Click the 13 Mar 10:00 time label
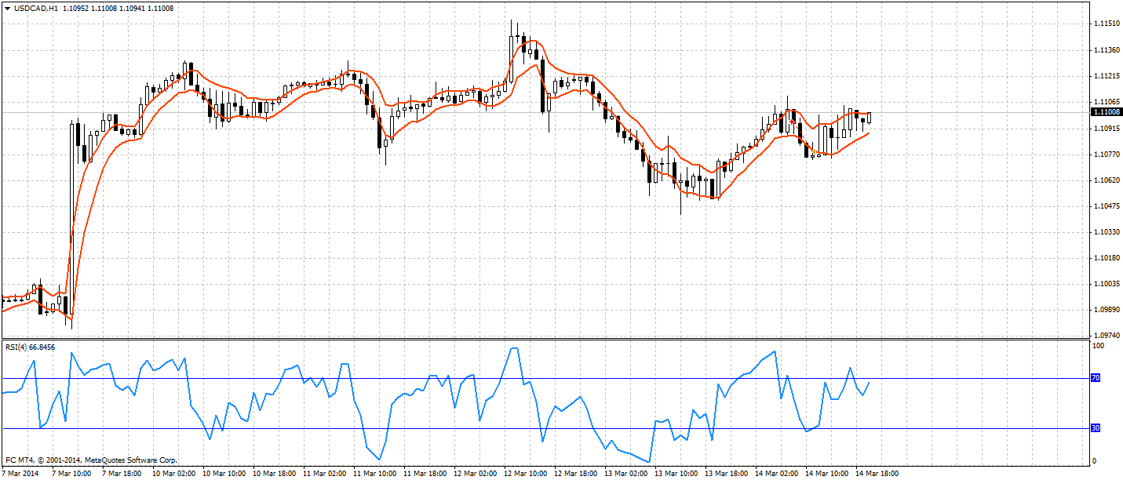This screenshot has width=1123, height=480. pyautogui.click(x=676, y=474)
